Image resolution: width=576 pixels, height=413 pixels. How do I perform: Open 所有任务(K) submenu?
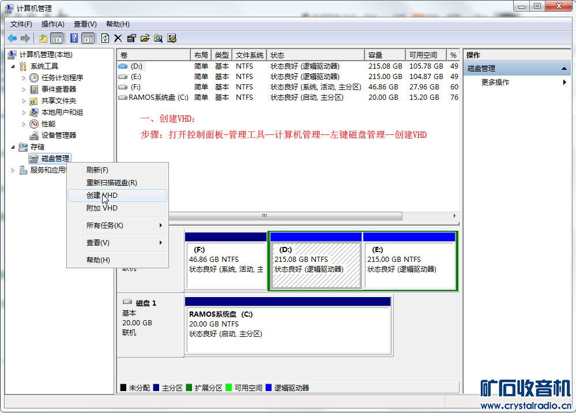[x=118, y=225]
